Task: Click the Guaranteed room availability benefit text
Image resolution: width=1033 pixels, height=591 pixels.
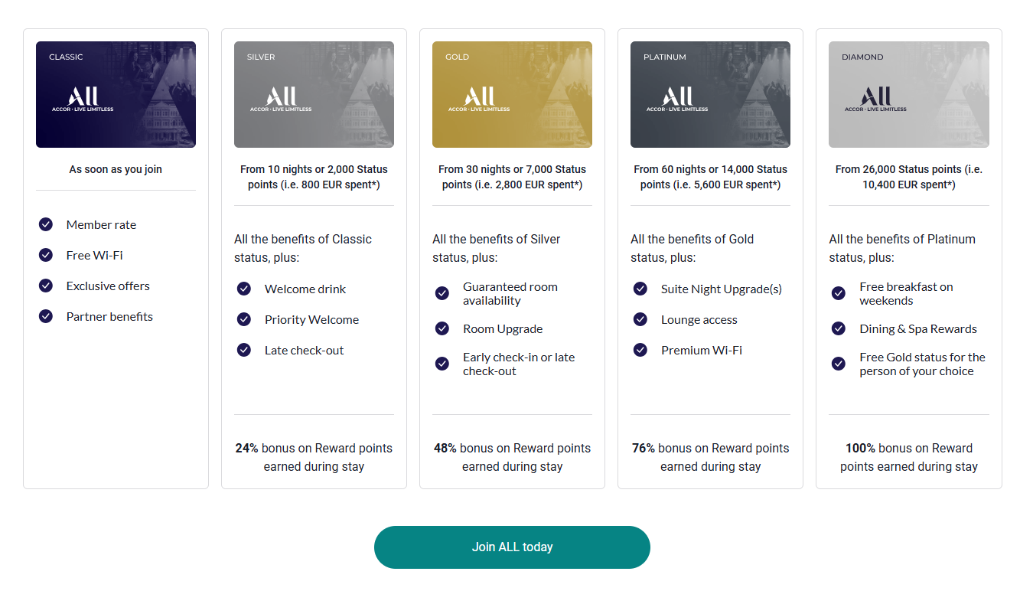Action: click(510, 295)
